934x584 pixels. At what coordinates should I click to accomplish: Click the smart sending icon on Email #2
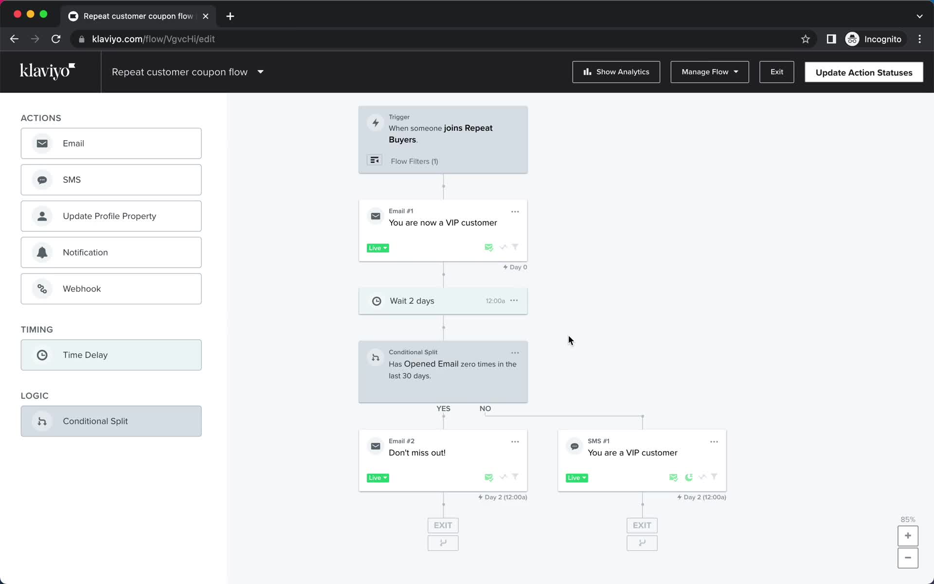(x=489, y=478)
